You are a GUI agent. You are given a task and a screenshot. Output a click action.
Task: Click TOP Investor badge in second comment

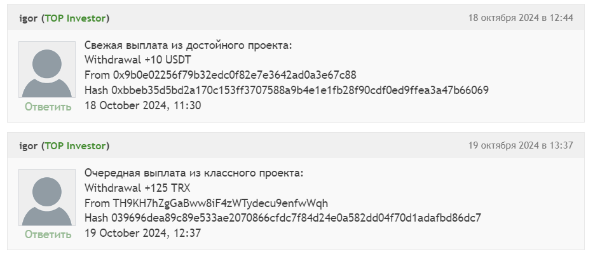pos(76,146)
